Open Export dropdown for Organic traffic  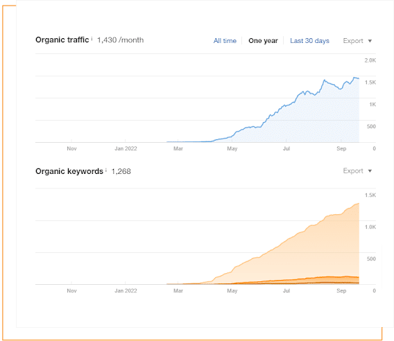357,41
